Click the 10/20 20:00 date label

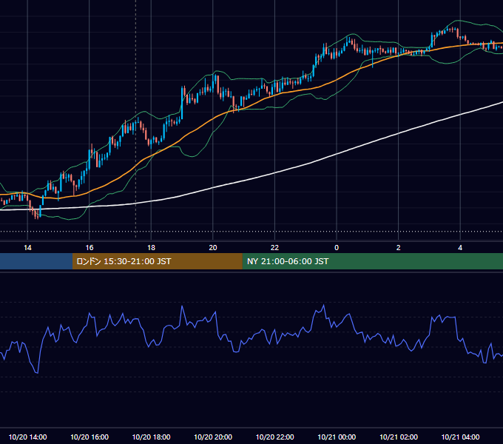(213, 437)
